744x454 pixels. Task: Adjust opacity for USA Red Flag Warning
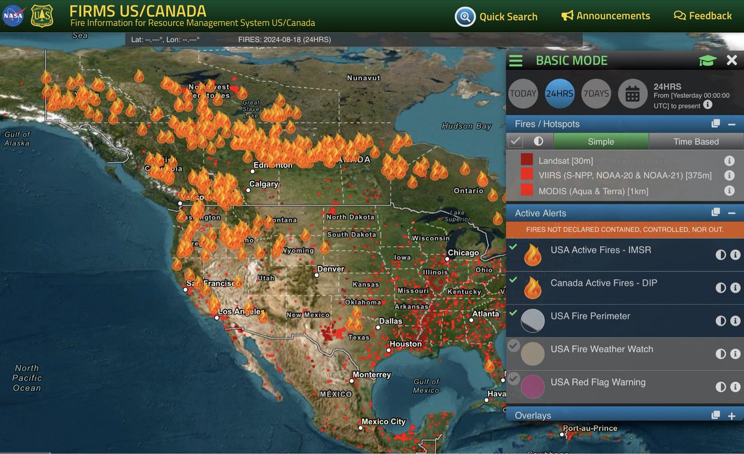pyautogui.click(x=720, y=386)
